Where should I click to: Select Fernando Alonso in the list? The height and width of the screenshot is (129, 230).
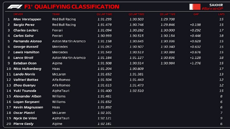[27, 41]
